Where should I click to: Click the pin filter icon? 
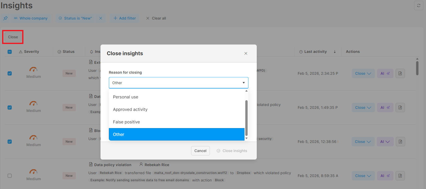pos(5,18)
